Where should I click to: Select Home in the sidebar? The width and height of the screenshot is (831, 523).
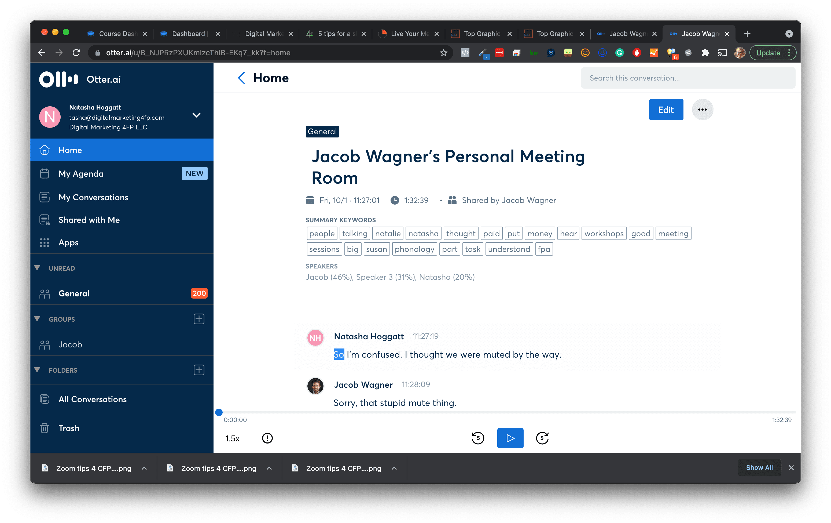122,150
